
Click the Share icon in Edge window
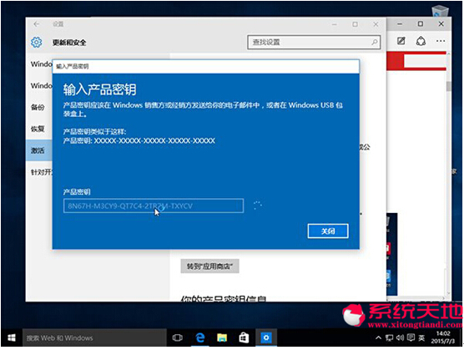coord(421,41)
